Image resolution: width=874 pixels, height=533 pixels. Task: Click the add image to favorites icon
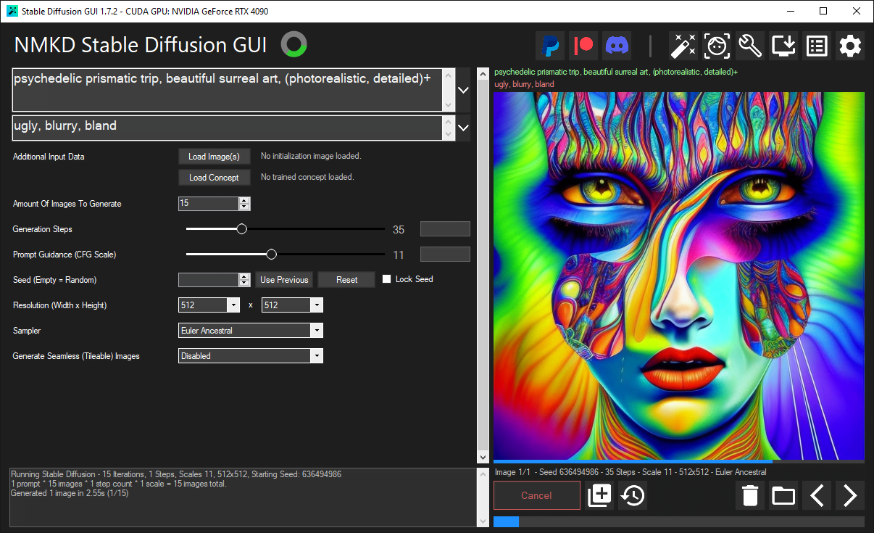coord(599,495)
